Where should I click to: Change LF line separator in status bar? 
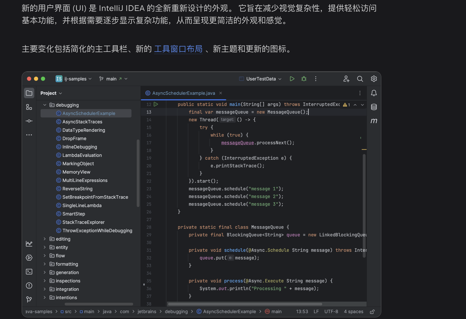click(x=316, y=312)
